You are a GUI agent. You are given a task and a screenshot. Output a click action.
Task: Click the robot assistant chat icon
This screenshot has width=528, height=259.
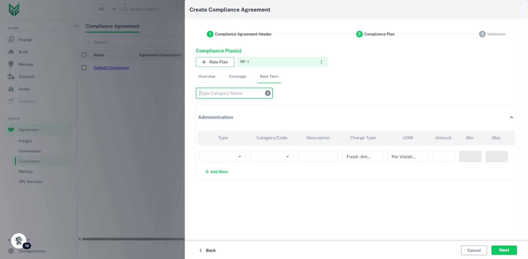[x=19, y=241]
